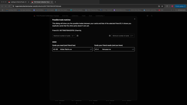Open the bookmarks bar apps grid

[x=2, y=10]
